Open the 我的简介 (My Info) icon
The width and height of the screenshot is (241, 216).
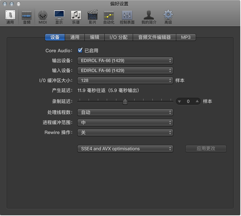(148, 16)
